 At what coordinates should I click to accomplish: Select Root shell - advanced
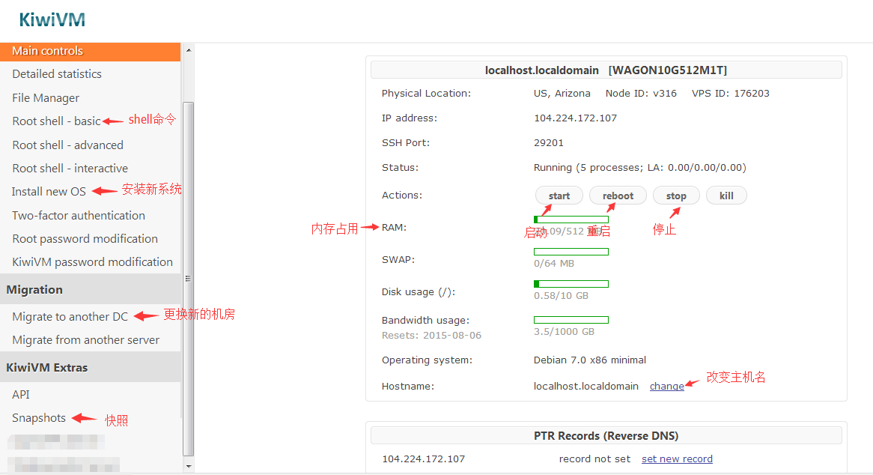click(68, 145)
